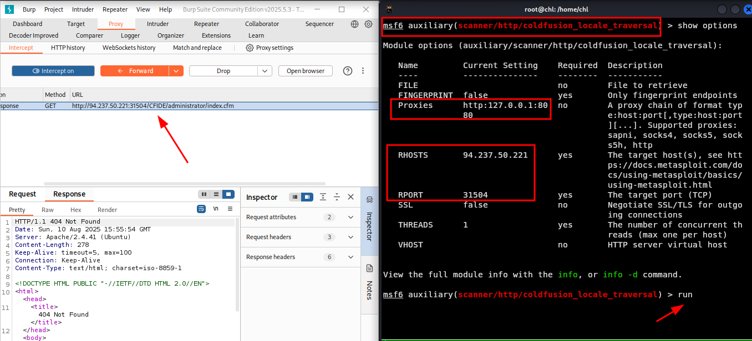This screenshot has height=341, width=752.
Task: Expand all Inspector sections icon
Action: pyautogui.click(x=323, y=197)
